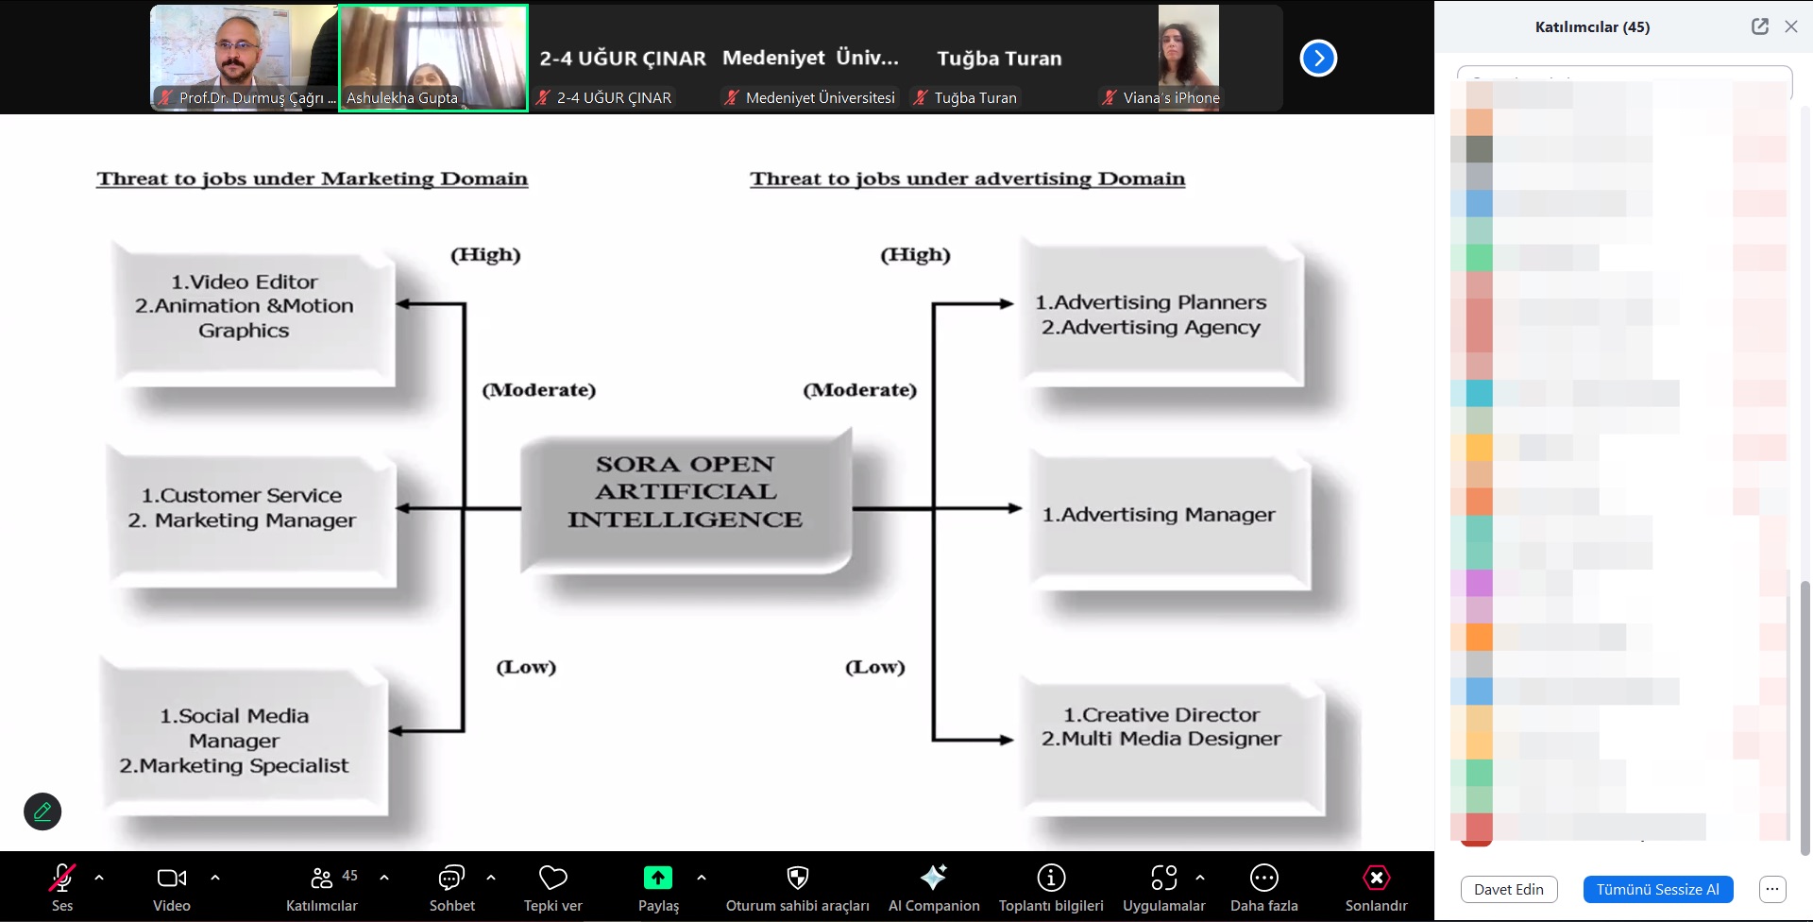Select Viana's iPhone video tile
The height and width of the screenshot is (922, 1813).
click(1189, 59)
